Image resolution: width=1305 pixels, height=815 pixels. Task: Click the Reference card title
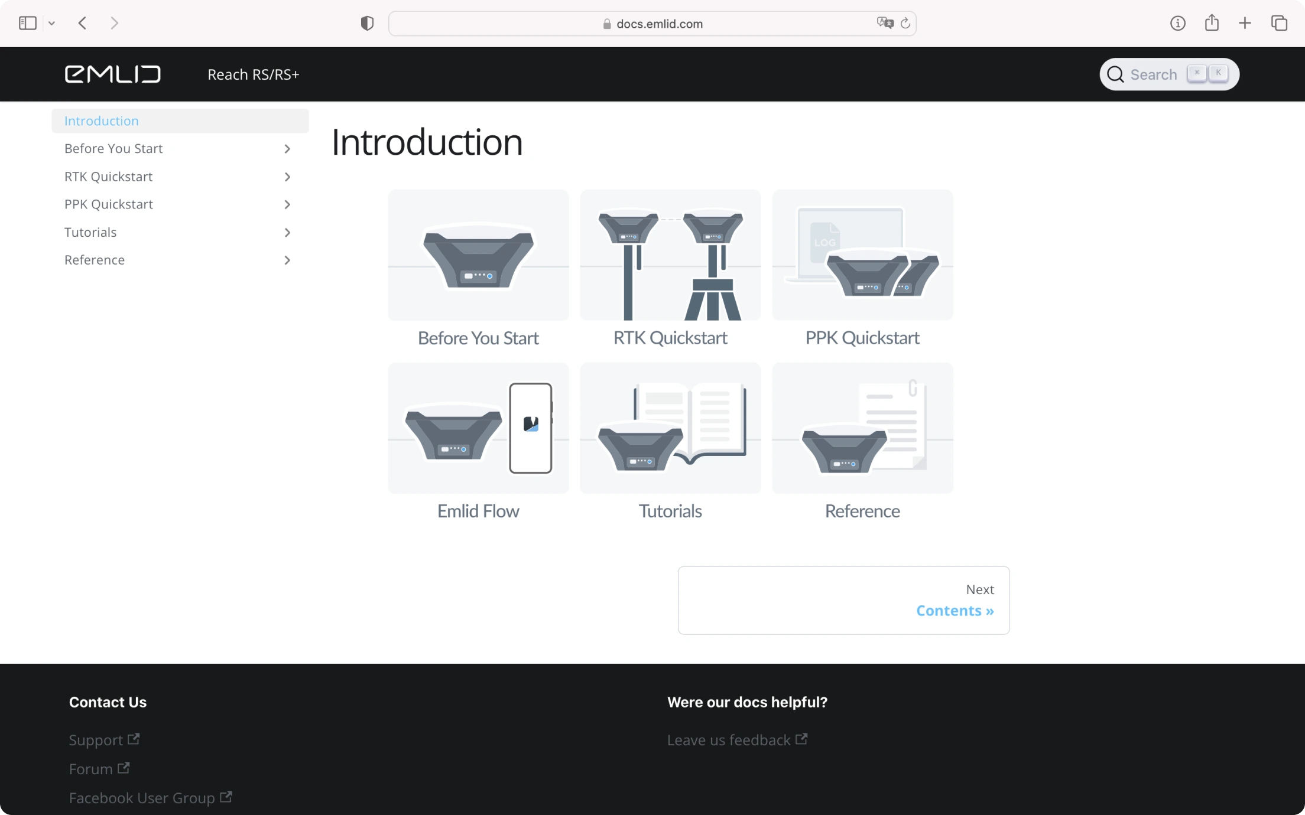[862, 511]
